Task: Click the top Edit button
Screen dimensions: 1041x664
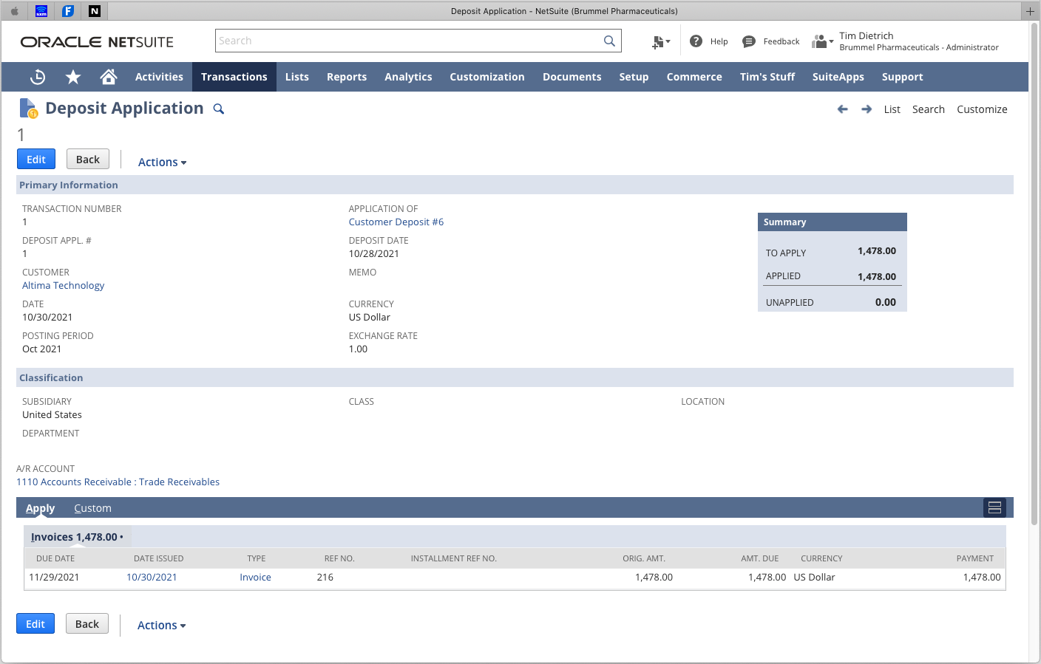Action: [x=36, y=160]
